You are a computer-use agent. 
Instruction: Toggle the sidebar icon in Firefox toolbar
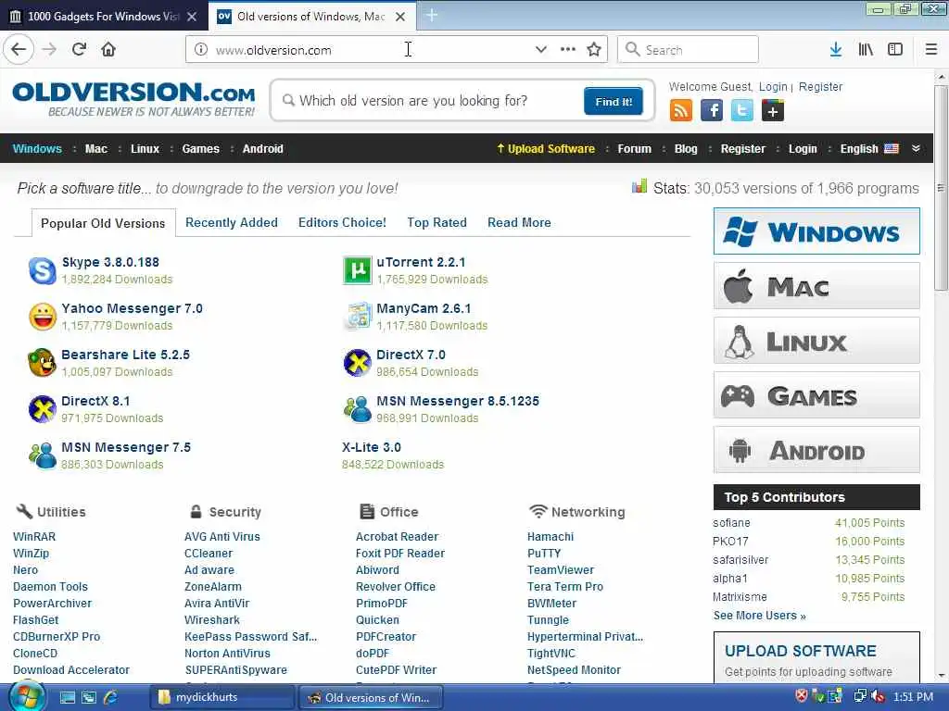point(895,50)
